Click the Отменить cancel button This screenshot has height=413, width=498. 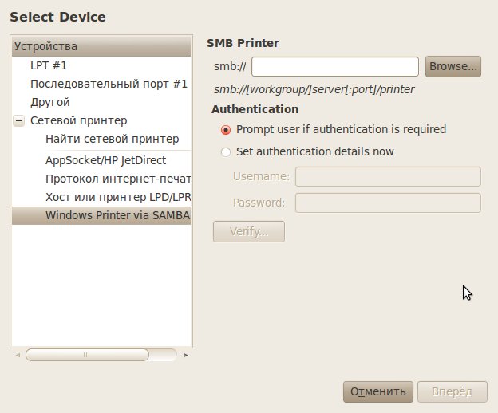point(378,391)
